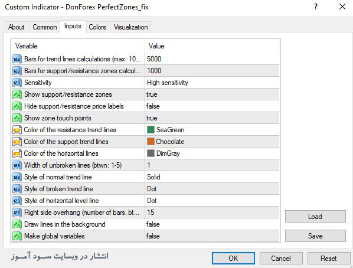Save the current input settings
Viewport: 353px width, 268px height.
315,236
